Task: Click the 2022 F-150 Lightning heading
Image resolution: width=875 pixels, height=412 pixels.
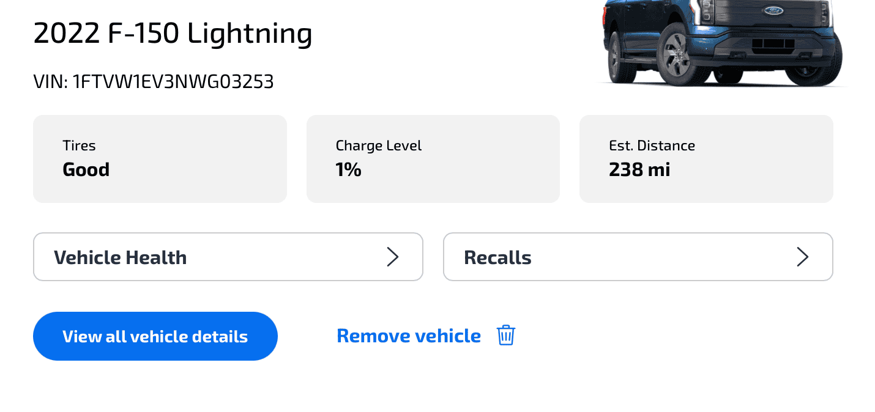Action: [x=173, y=34]
